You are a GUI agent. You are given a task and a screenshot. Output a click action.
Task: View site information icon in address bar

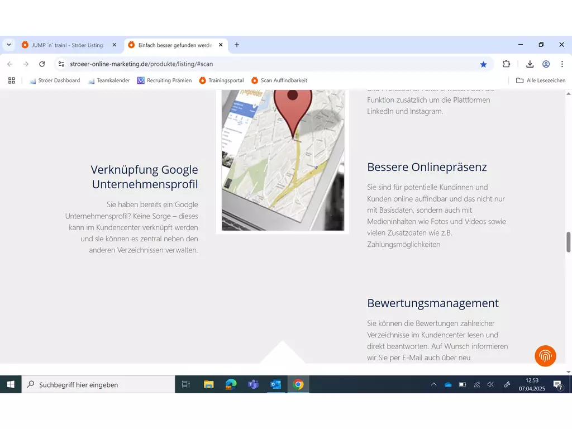pos(61,64)
